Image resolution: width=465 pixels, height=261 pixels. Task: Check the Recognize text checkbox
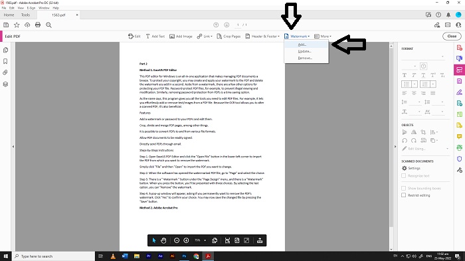coord(404,176)
